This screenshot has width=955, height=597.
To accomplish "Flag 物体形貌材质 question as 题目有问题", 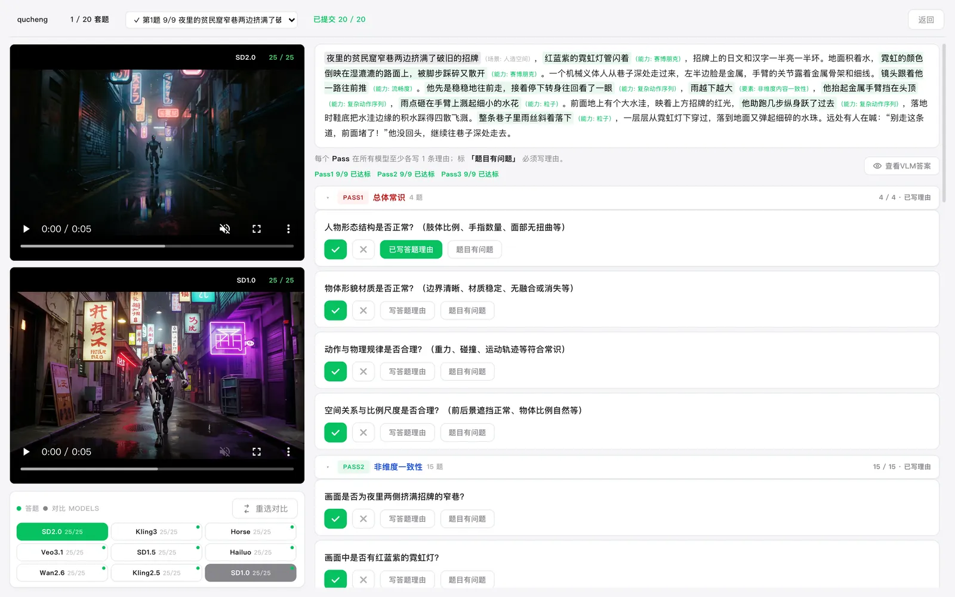I will click(x=467, y=310).
